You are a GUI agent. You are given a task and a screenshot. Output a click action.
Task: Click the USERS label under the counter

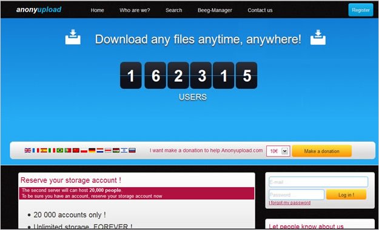193,97
